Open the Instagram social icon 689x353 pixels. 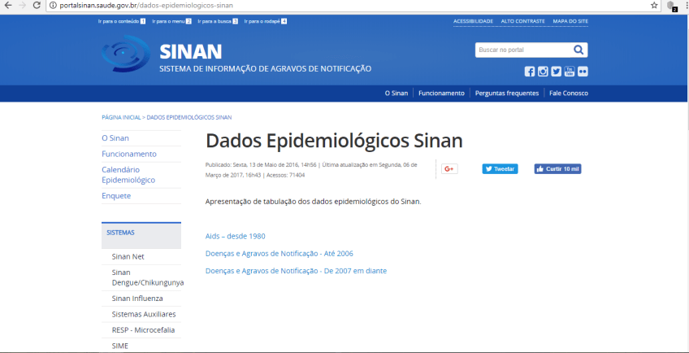(543, 72)
